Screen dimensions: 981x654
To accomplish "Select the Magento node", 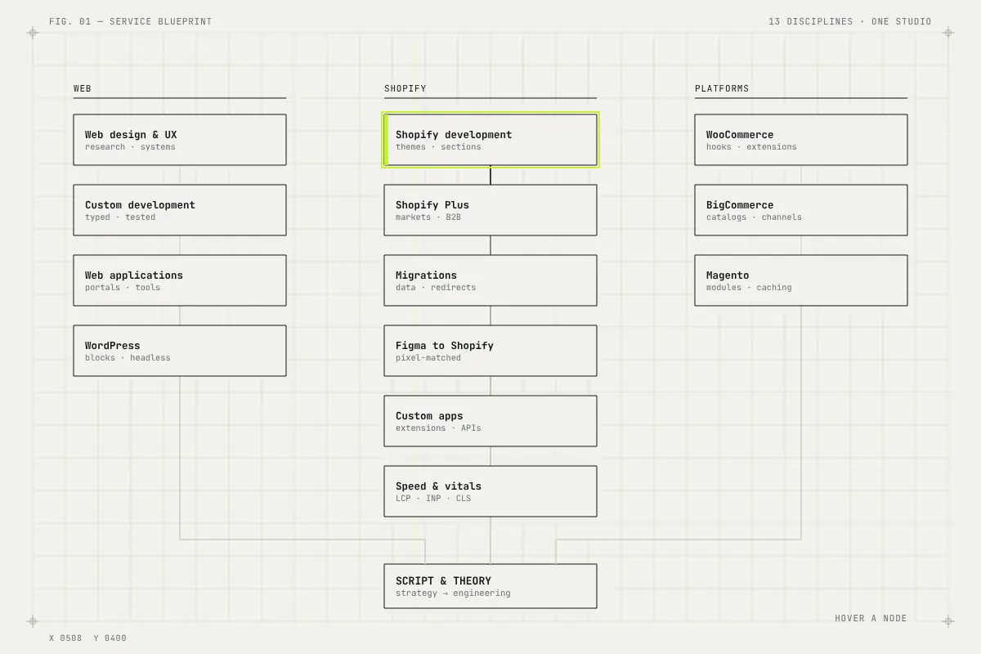I will tap(801, 280).
